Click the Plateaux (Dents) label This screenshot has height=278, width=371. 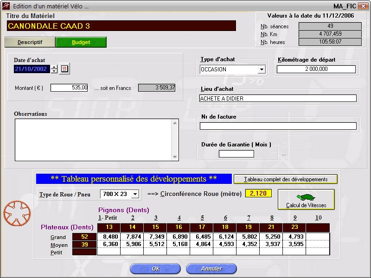pyautogui.click(x=67, y=227)
